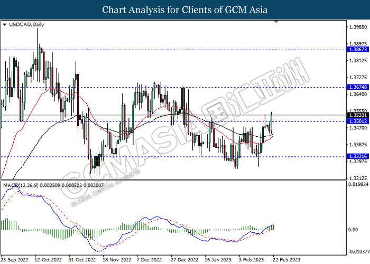Viewport: 370px width, 264px height.
Task: Click the 27 Dec 2022 date label
Action: [184, 260]
